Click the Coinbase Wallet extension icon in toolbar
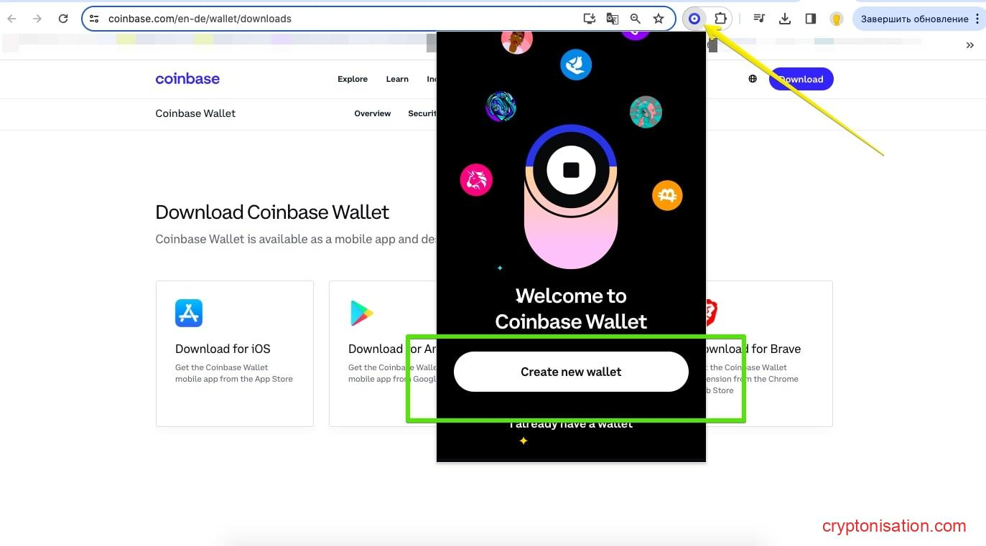The height and width of the screenshot is (546, 986). coord(694,19)
